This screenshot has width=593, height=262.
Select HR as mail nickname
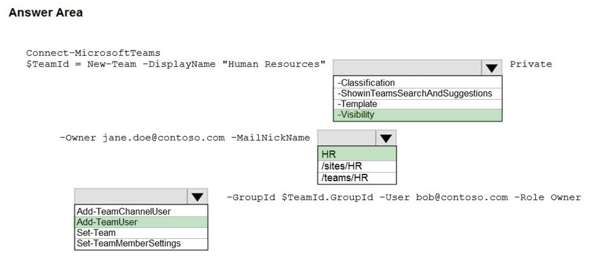pos(357,154)
